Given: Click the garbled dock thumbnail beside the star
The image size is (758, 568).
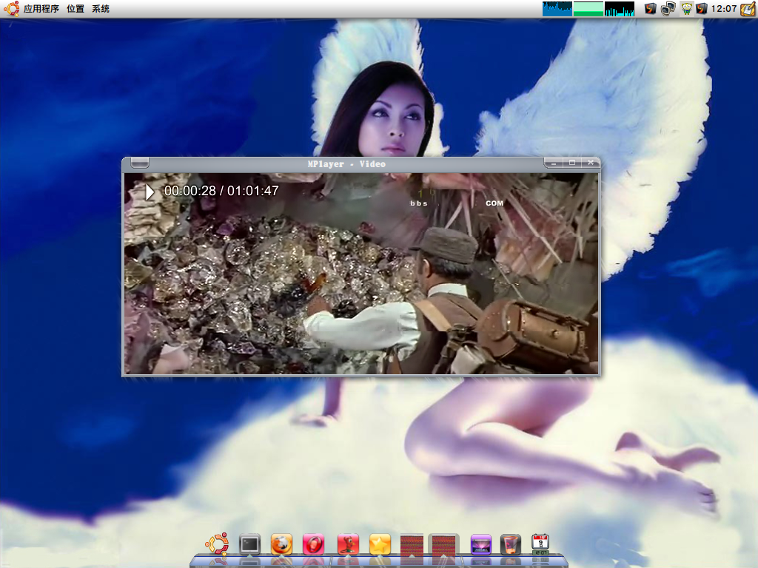Looking at the screenshot, I should click(x=412, y=545).
